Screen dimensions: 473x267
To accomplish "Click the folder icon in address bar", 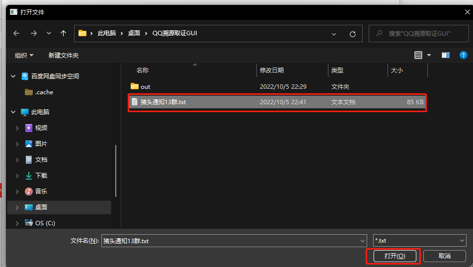I will point(82,33).
